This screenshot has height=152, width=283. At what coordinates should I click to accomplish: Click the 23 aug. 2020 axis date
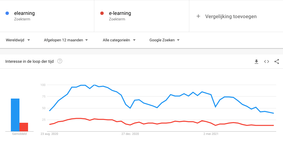coord(49,134)
